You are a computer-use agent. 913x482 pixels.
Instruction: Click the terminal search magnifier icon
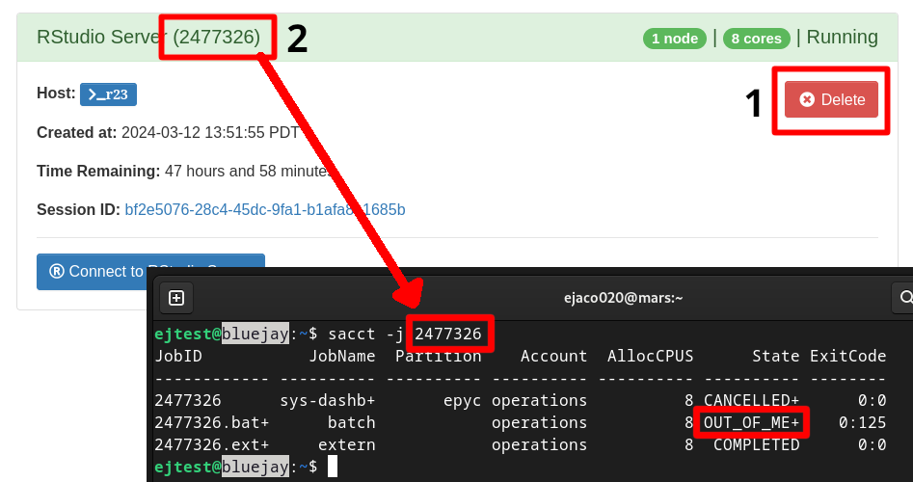(904, 298)
